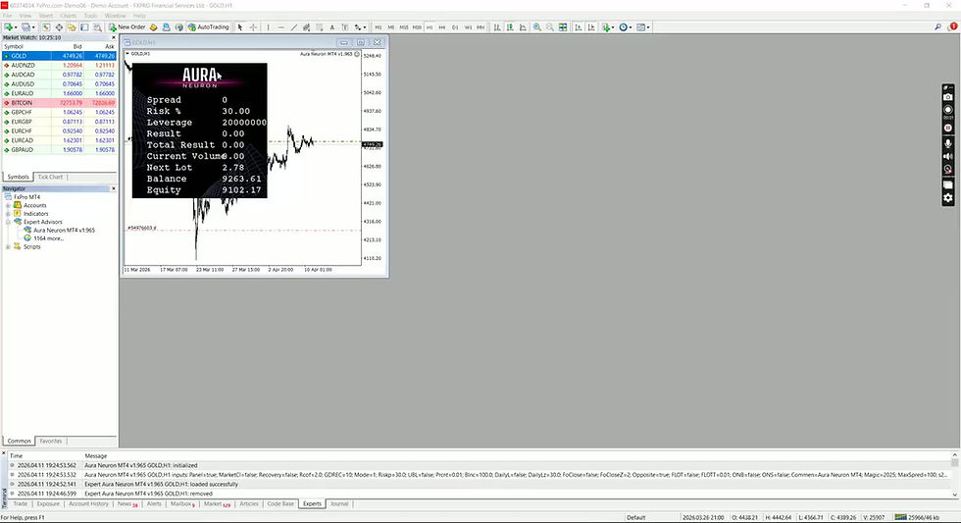Screen dimensions: 961x523
Task: Toggle Auto Scroll chart icon
Action: click(578, 26)
